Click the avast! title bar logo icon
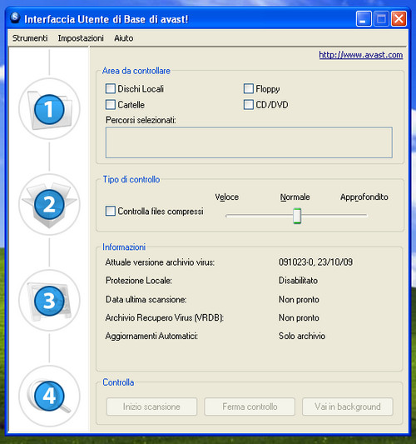The height and width of the screenshot is (444, 416). coord(15,17)
